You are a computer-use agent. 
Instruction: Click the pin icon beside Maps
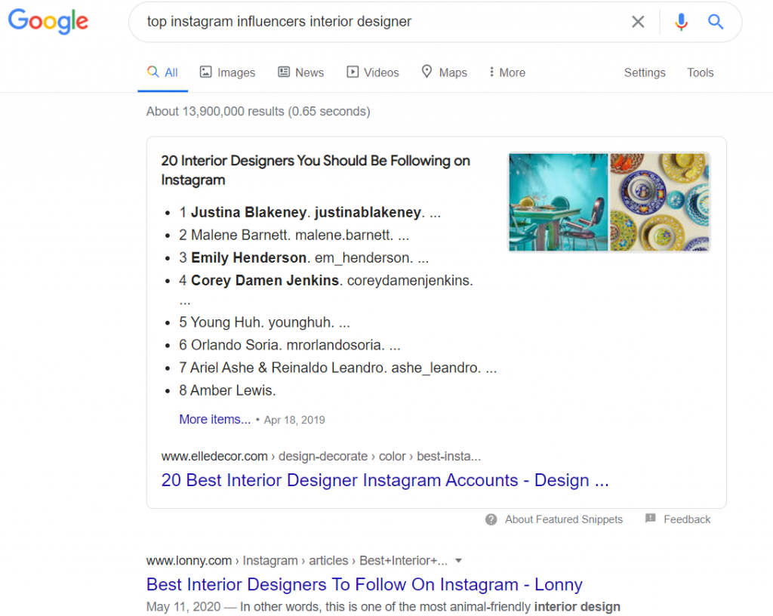[425, 72]
